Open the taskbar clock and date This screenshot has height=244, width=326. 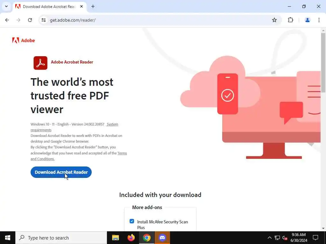(299, 238)
